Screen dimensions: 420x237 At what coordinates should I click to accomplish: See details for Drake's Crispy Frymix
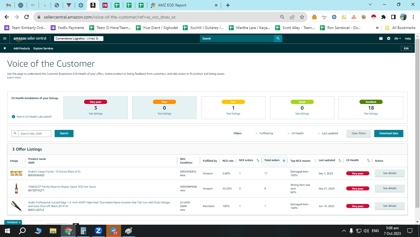(x=390, y=173)
